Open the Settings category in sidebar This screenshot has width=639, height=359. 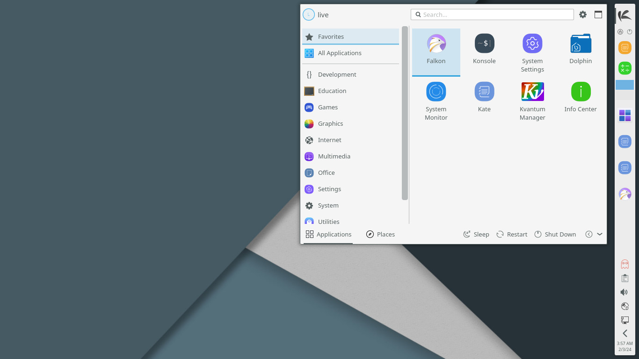tap(350, 189)
